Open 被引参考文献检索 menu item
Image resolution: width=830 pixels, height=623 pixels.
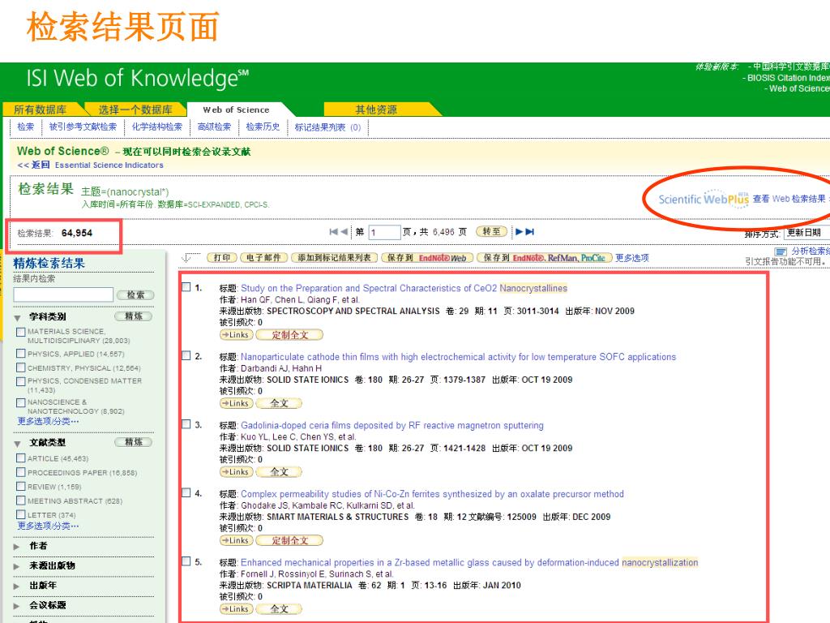click(83, 127)
